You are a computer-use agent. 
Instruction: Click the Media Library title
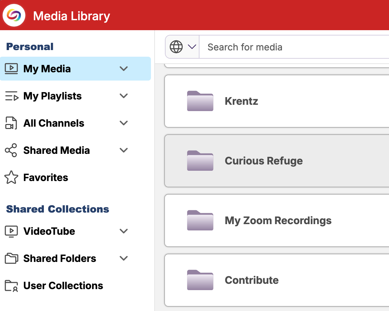(71, 16)
